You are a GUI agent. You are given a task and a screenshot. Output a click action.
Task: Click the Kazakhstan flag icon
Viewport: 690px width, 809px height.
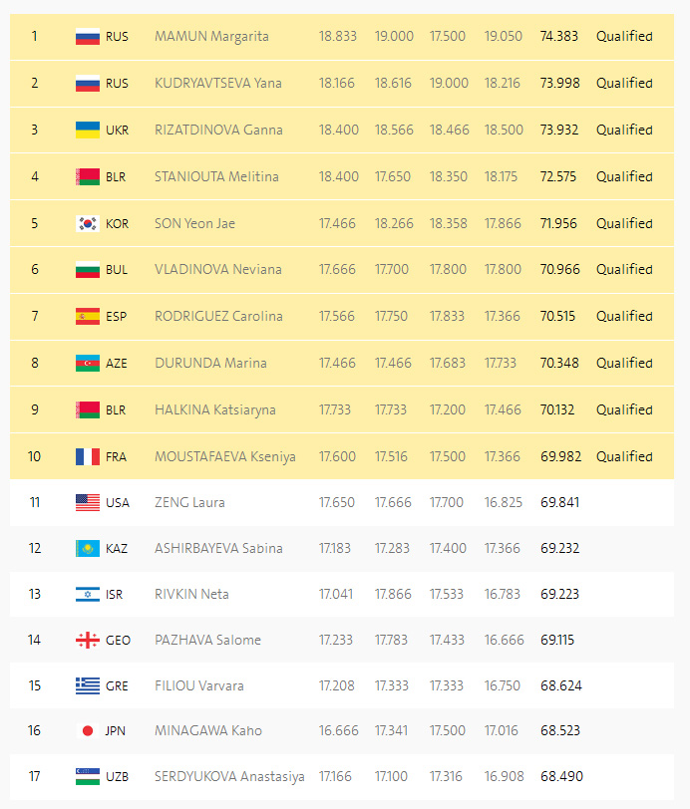click(x=87, y=548)
